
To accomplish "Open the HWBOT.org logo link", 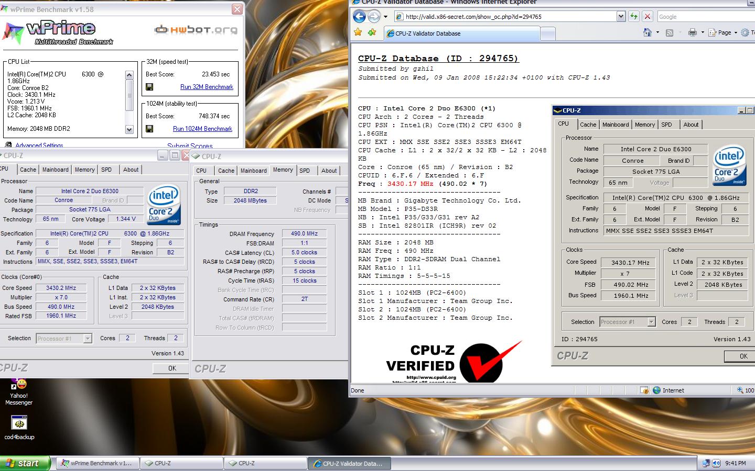I will tap(196, 30).
